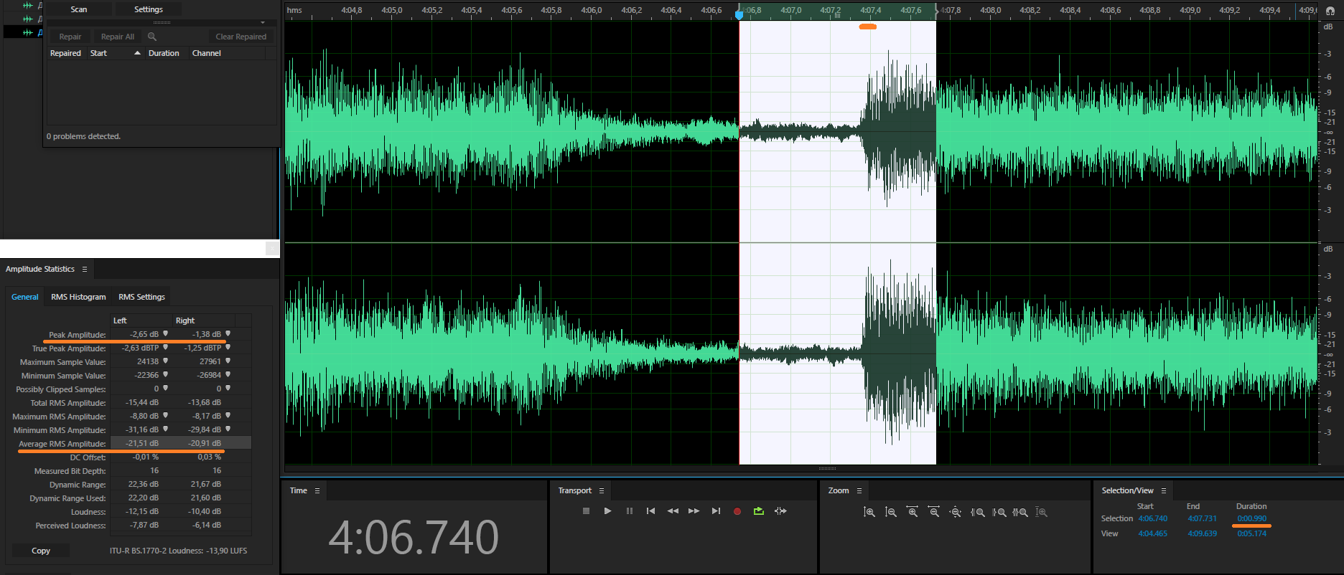Click Move Playhead to Previous icon
Screen dimensions: 1344x575
(650, 511)
